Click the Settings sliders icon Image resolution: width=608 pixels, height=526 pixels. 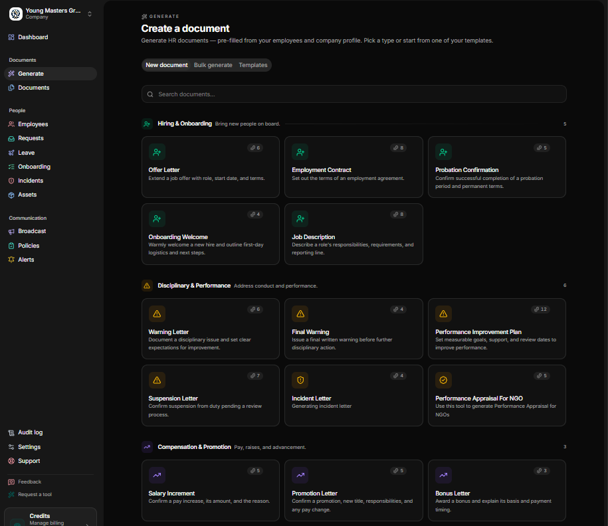point(11,447)
